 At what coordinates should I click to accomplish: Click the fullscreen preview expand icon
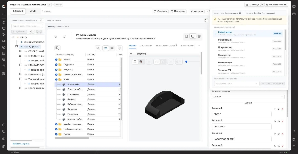[x=207, y=21]
